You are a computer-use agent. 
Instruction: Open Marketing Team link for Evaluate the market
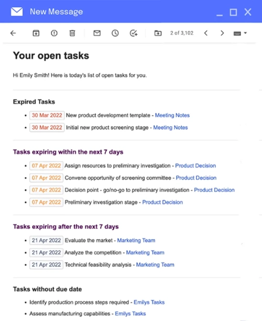136,240
